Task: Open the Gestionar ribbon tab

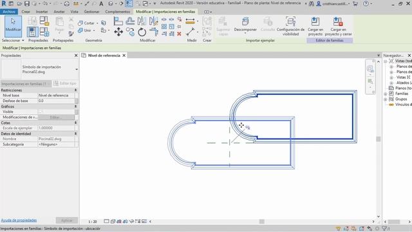Action: pos(91,12)
